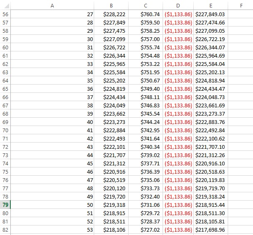Click cell with $741.64
This screenshot has height=235, width=253.
point(146,139)
